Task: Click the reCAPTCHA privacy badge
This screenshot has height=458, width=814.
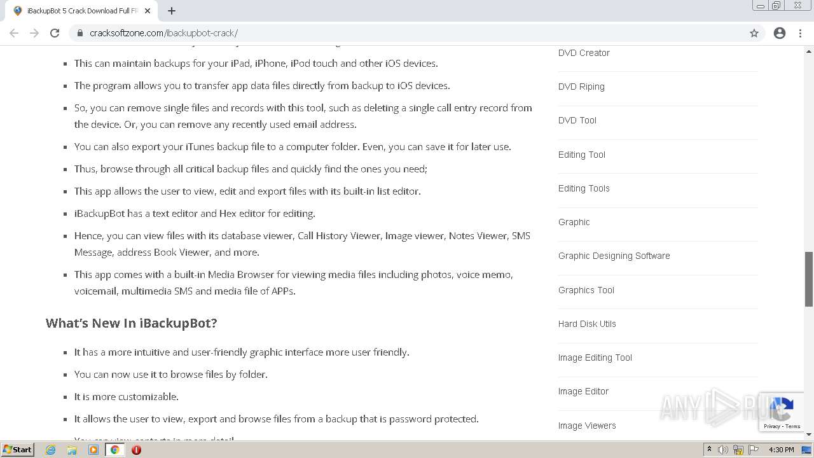Action: [x=781, y=413]
